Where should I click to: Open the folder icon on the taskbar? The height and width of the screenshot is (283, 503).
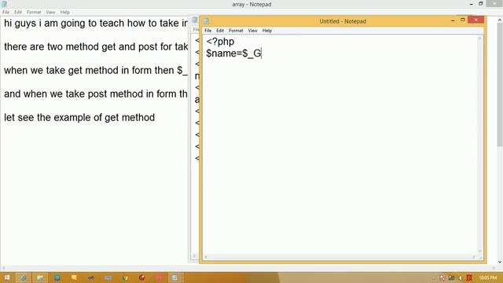pyautogui.click(x=40, y=277)
